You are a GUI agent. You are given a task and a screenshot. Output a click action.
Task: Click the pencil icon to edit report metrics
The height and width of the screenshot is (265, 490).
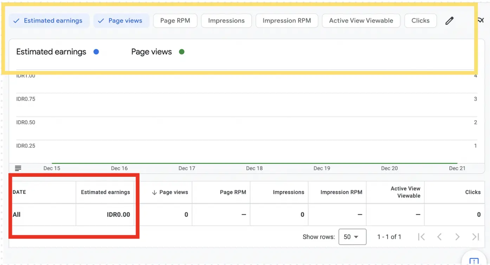[449, 20]
